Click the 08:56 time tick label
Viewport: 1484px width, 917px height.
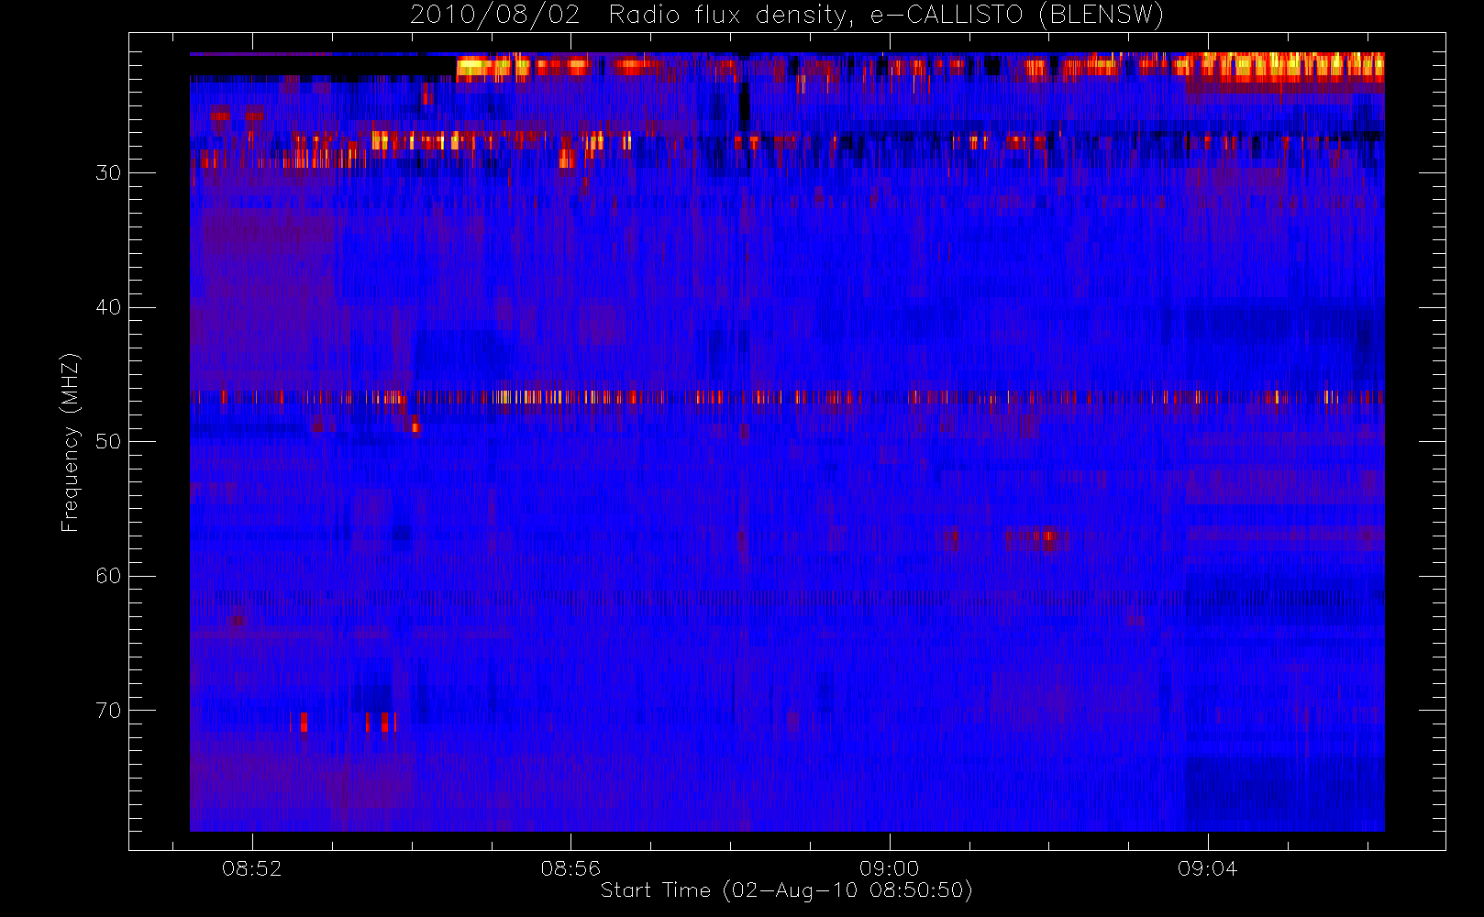point(570,868)
